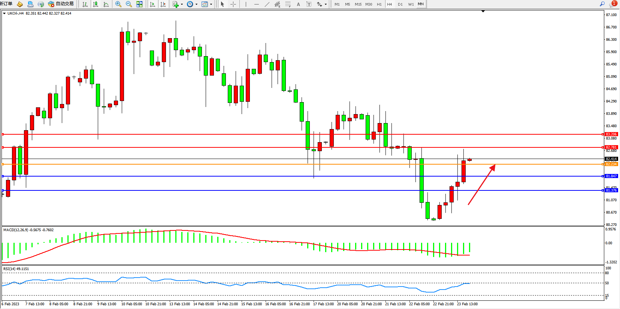Select the Fibonacci retracement tool
The width and height of the screenshot is (620, 309).
click(x=288, y=4)
